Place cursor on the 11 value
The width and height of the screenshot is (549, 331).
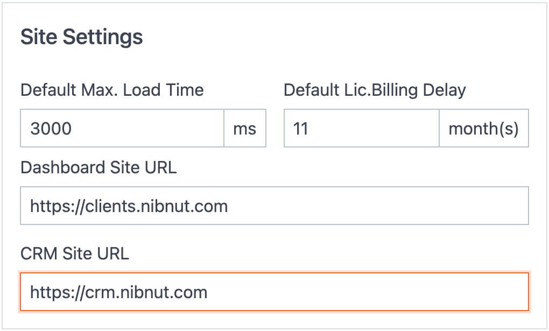point(300,129)
